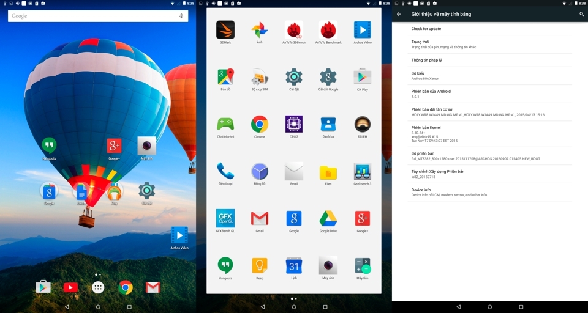Launch Geekbench 3 app
This screenshot has width=588, height=313.
pyautogui.click(x=363, y=171)
